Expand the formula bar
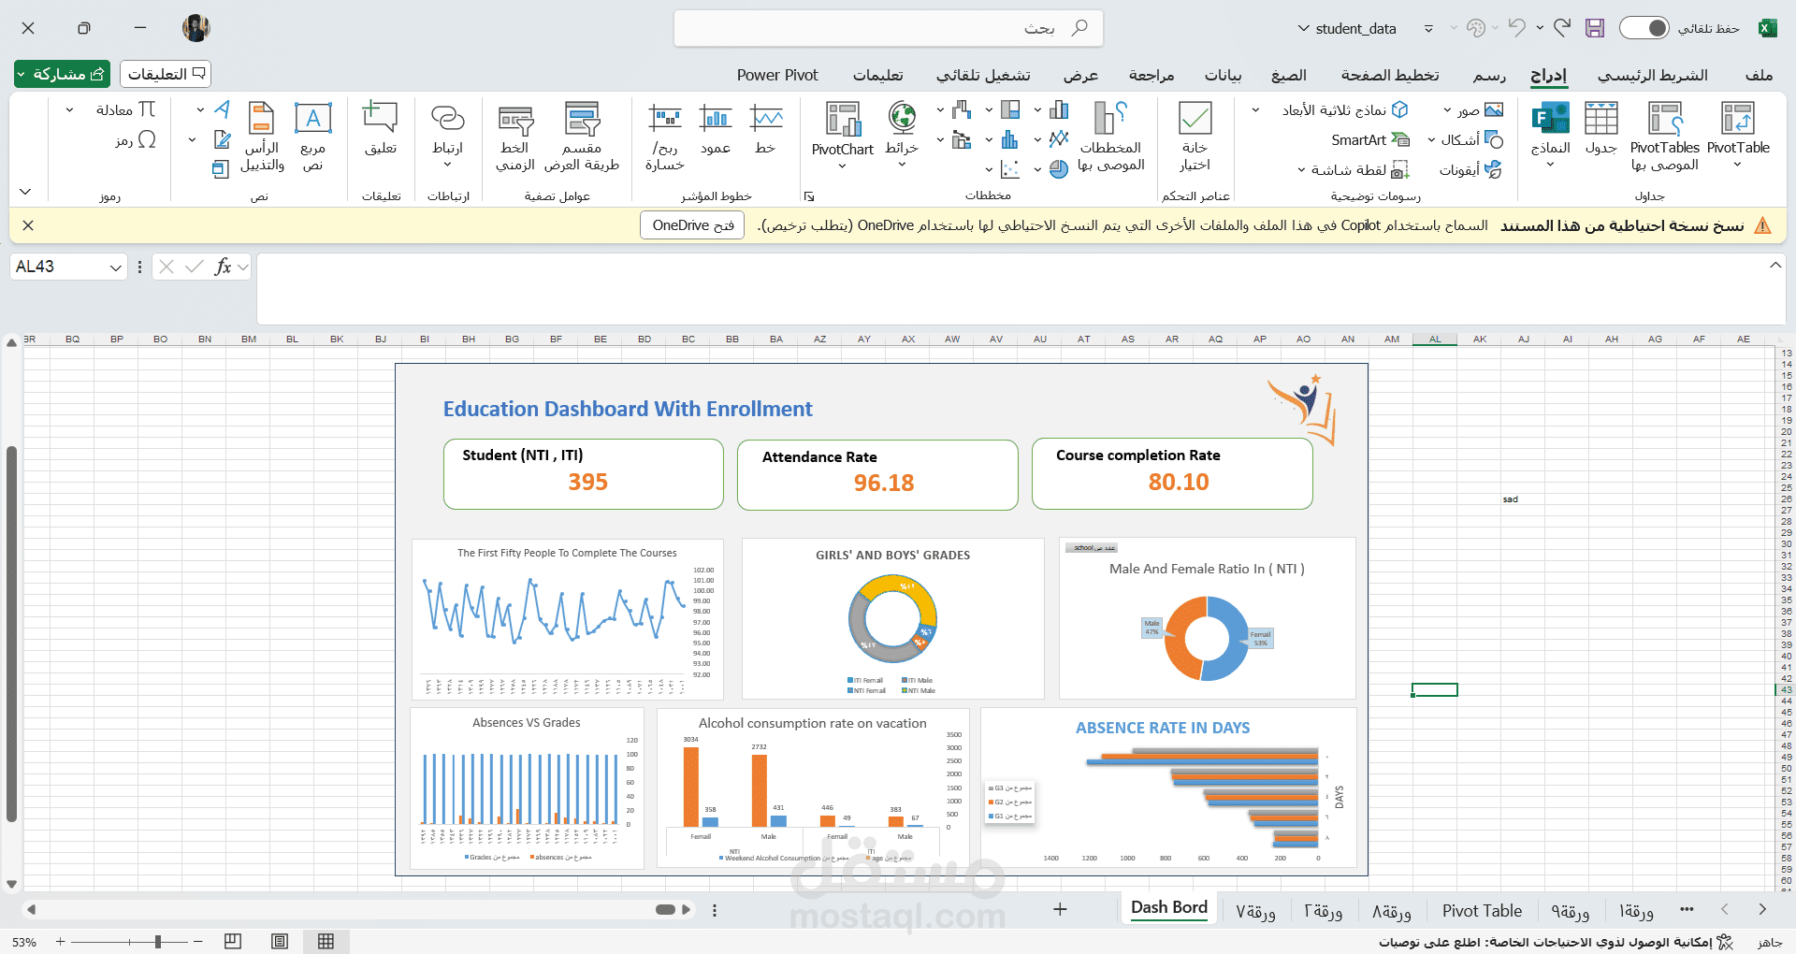The height and width of the screenshot is (954, 1796). tap(1774, 266)
